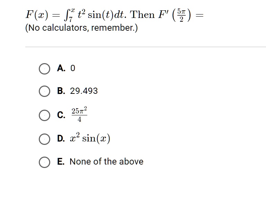This screenshot has width=266, height=198.
Task: Select radio button for option B
Action: (x=44, y=91)
